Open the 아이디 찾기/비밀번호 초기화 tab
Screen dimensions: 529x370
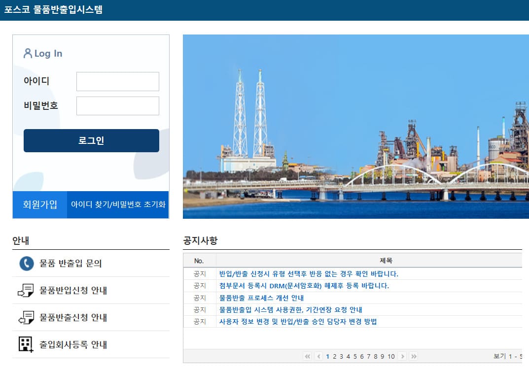pos(118,204)
